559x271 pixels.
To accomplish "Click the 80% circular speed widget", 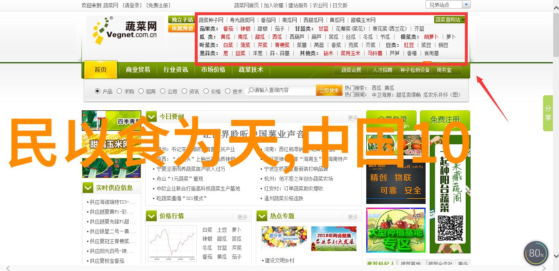I will pyautogui.click(x=536, y=253).
